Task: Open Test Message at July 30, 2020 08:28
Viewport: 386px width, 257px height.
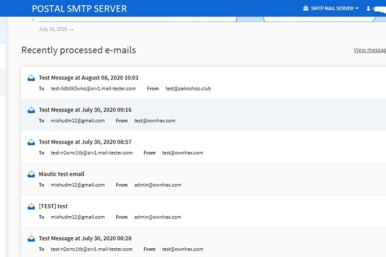Action: (85, 238)
